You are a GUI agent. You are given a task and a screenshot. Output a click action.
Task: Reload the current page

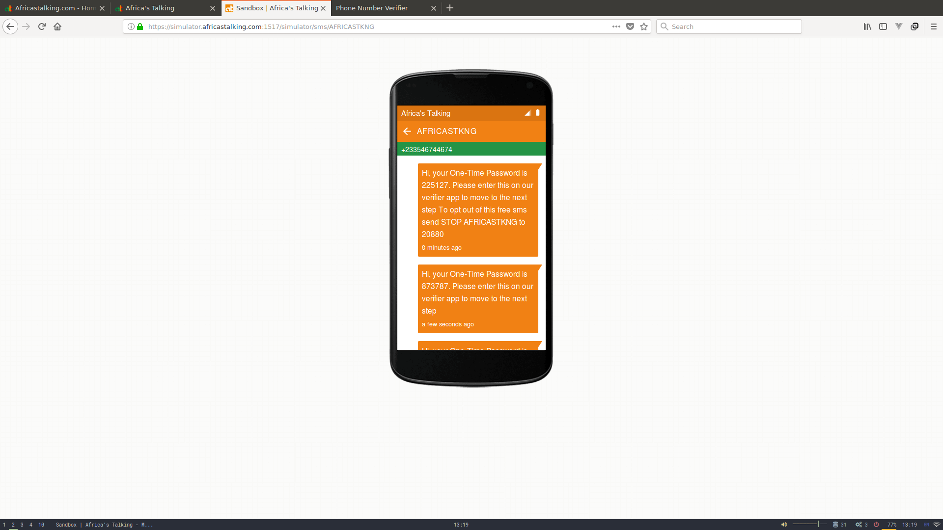tap(42, 26)
